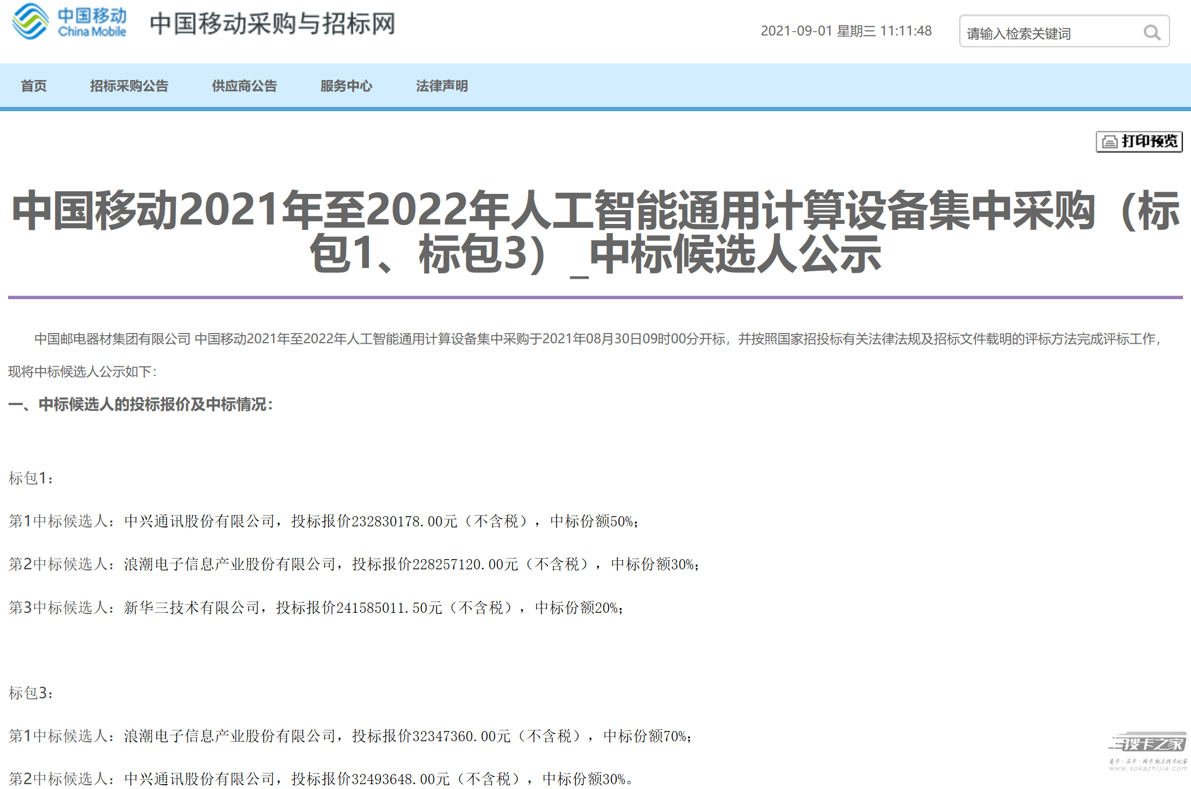Open the 供应商公告 menu
The height and width of the screenshot is (789, 1191).
(x=244, y=86)
